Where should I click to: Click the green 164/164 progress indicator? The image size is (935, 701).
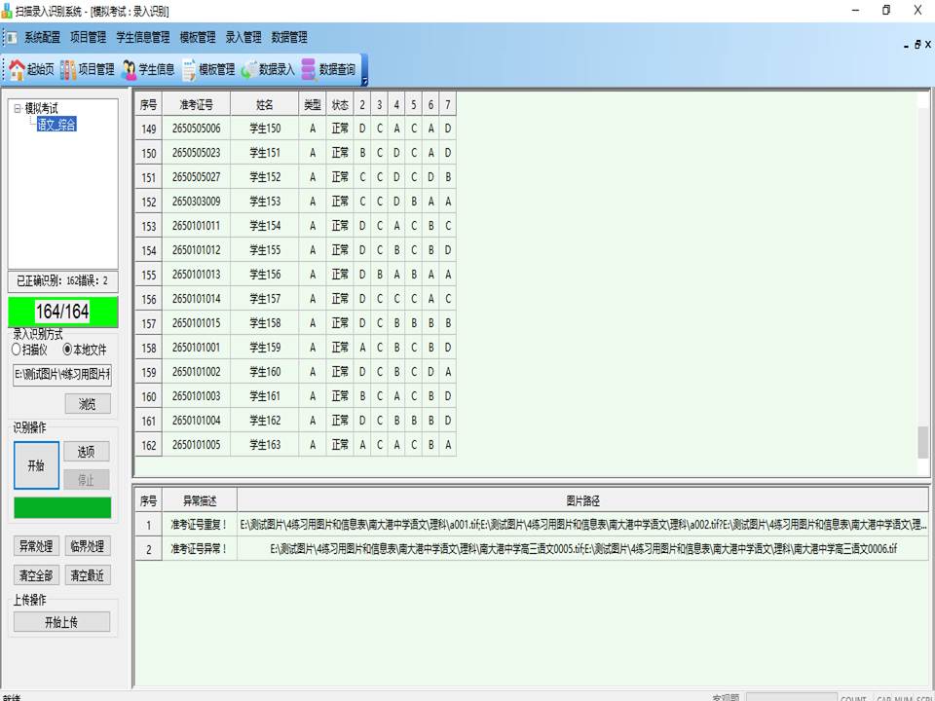pyautogui.click(x=61, y=313)
